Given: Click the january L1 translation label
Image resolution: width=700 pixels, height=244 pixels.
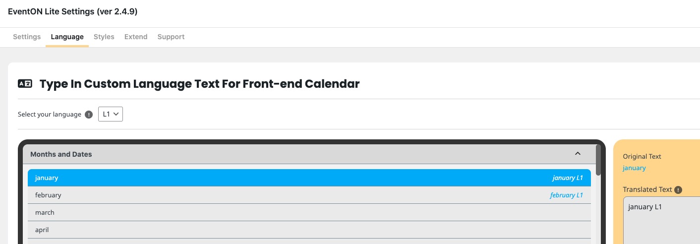Looking at the screenshot, I should 568,178.
